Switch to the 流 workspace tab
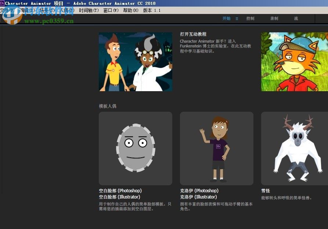 pos(296,18)
